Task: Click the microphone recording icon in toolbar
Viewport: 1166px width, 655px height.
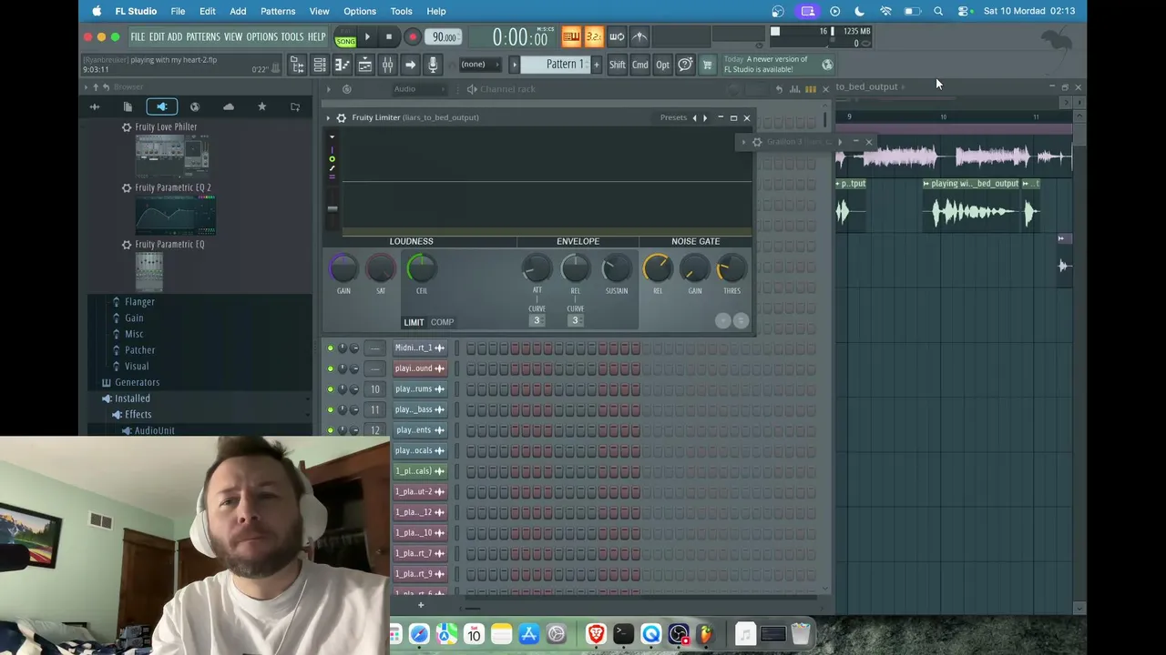Action: click(x=433, y=65)
